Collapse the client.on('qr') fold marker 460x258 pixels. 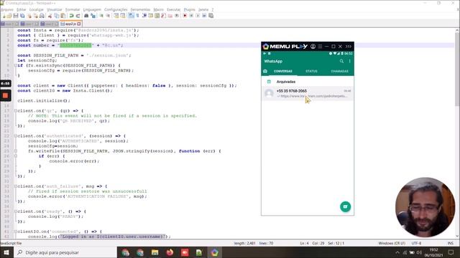(x=16, y=111)
